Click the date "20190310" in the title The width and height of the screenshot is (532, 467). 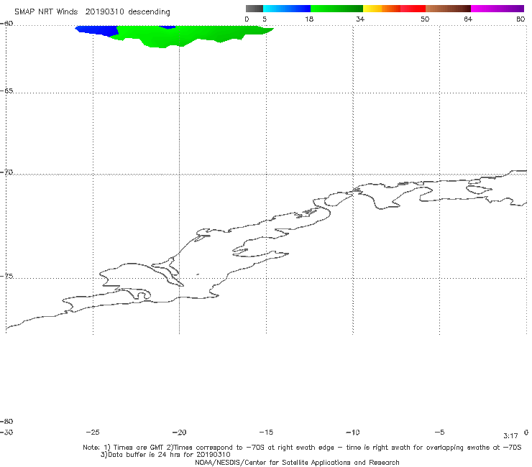point(104,12)
